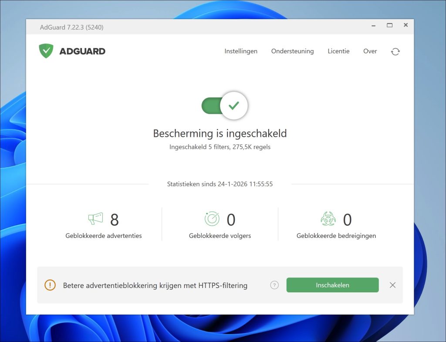Click the 'Statistieken sinds' date text

(x=220, y=184)
